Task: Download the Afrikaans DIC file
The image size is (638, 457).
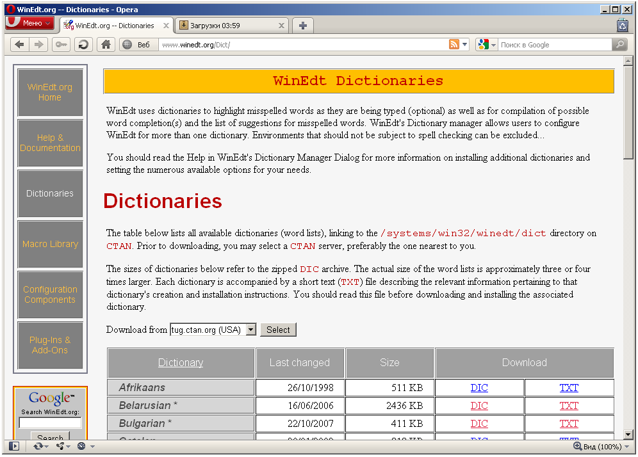Action: [x=479, y=387]
